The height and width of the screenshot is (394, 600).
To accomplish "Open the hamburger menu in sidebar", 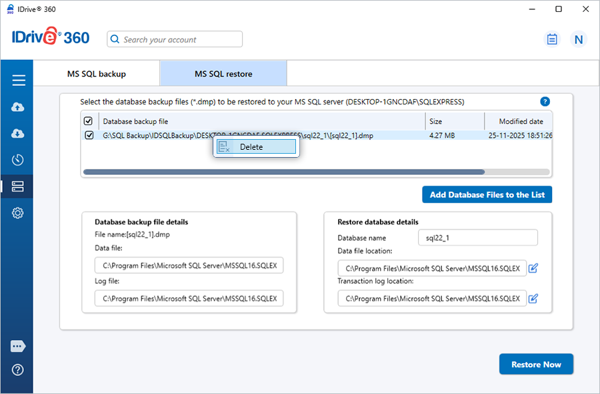I will (18, 81).
